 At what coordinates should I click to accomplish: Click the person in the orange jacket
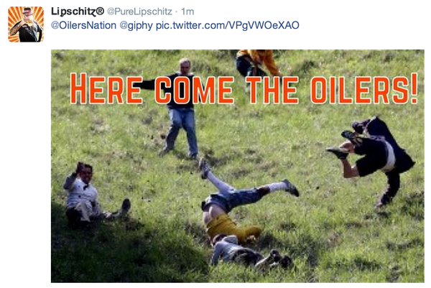(x=257, y=62)
